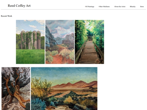This screenshot has height=110, width=147.
Task: Go to Other Mediums page
Action: [104, 7]
